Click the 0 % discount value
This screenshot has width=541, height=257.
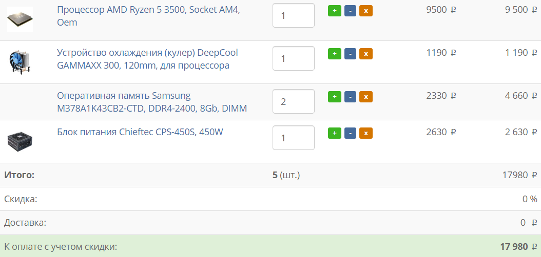pos(530,199)
